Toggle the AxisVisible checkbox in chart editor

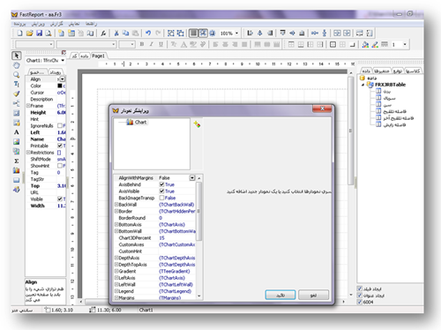[x=161, y=191]
